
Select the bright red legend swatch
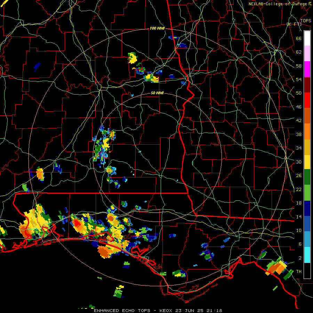click(307, 100)
